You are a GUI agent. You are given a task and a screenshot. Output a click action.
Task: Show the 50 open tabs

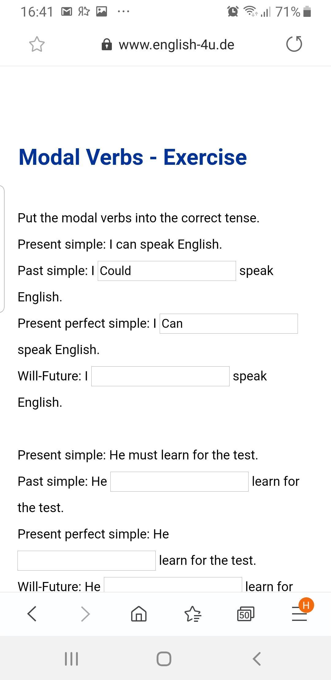(246, 614)
